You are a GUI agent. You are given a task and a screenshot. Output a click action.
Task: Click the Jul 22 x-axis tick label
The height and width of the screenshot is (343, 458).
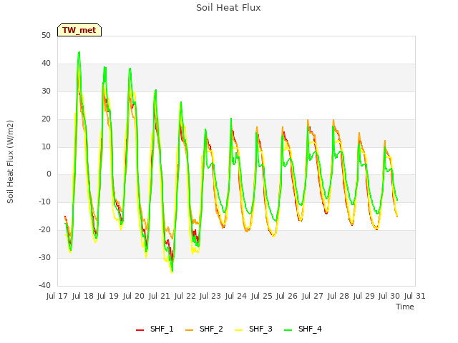pyautogui.click(x=185, y=296)
